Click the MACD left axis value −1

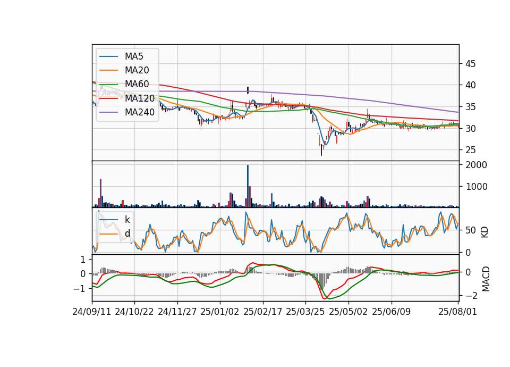point(79,289)
